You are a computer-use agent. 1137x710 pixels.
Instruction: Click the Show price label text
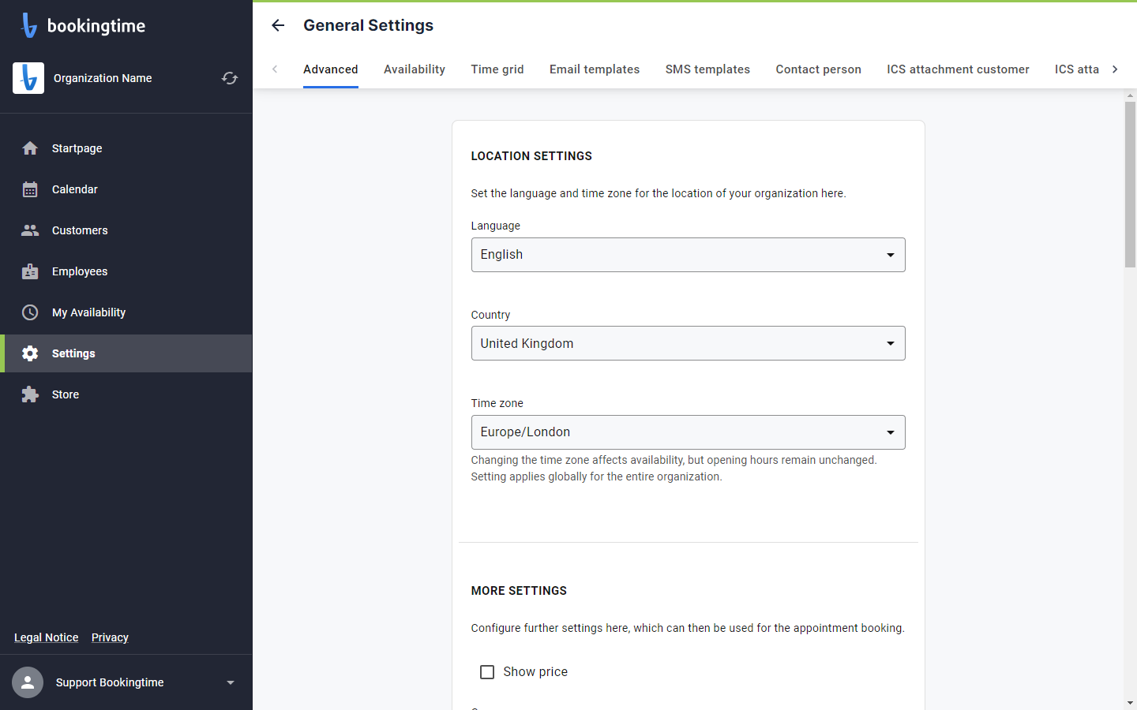(535, 672)
